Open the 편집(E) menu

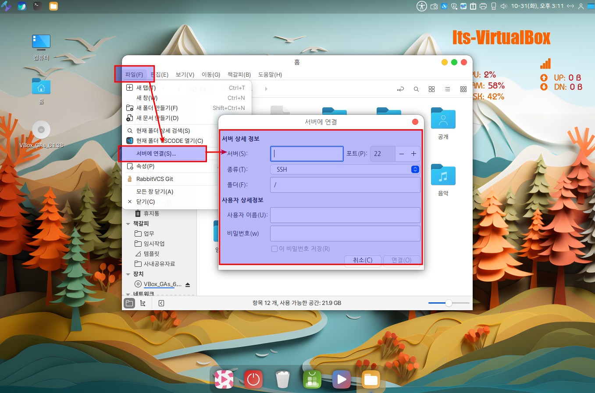point(160,74)
